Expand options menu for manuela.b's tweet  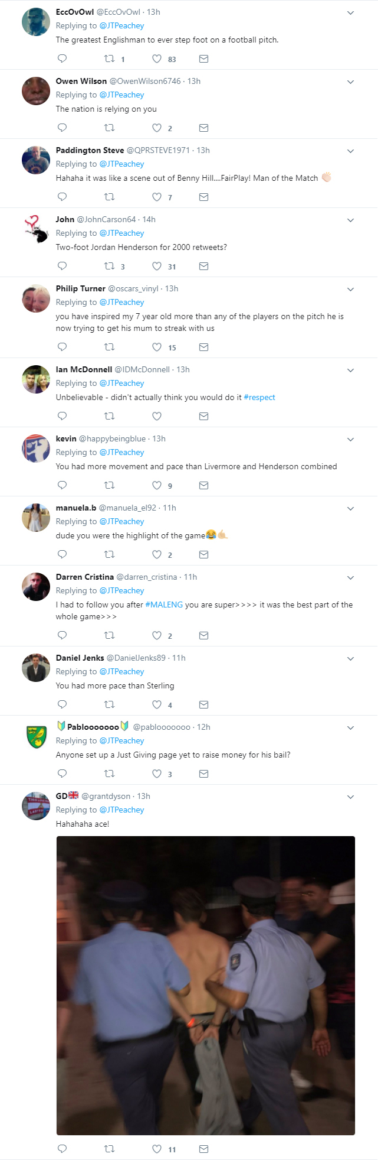[x=350, y=508]
